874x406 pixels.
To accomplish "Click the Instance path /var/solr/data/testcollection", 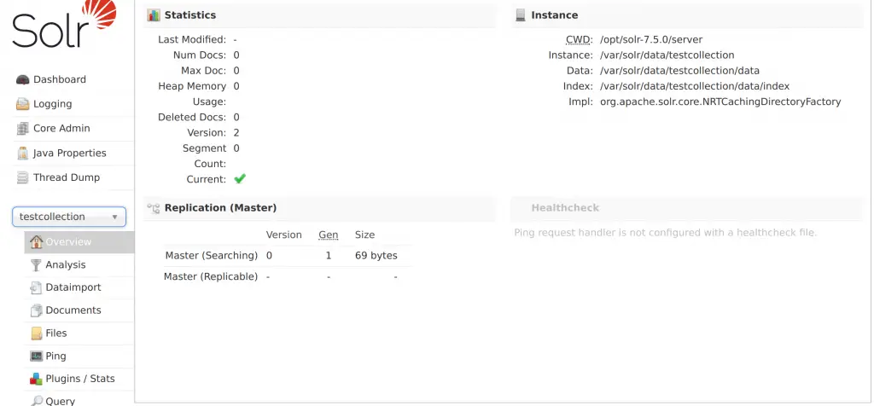I will (667, 55).
